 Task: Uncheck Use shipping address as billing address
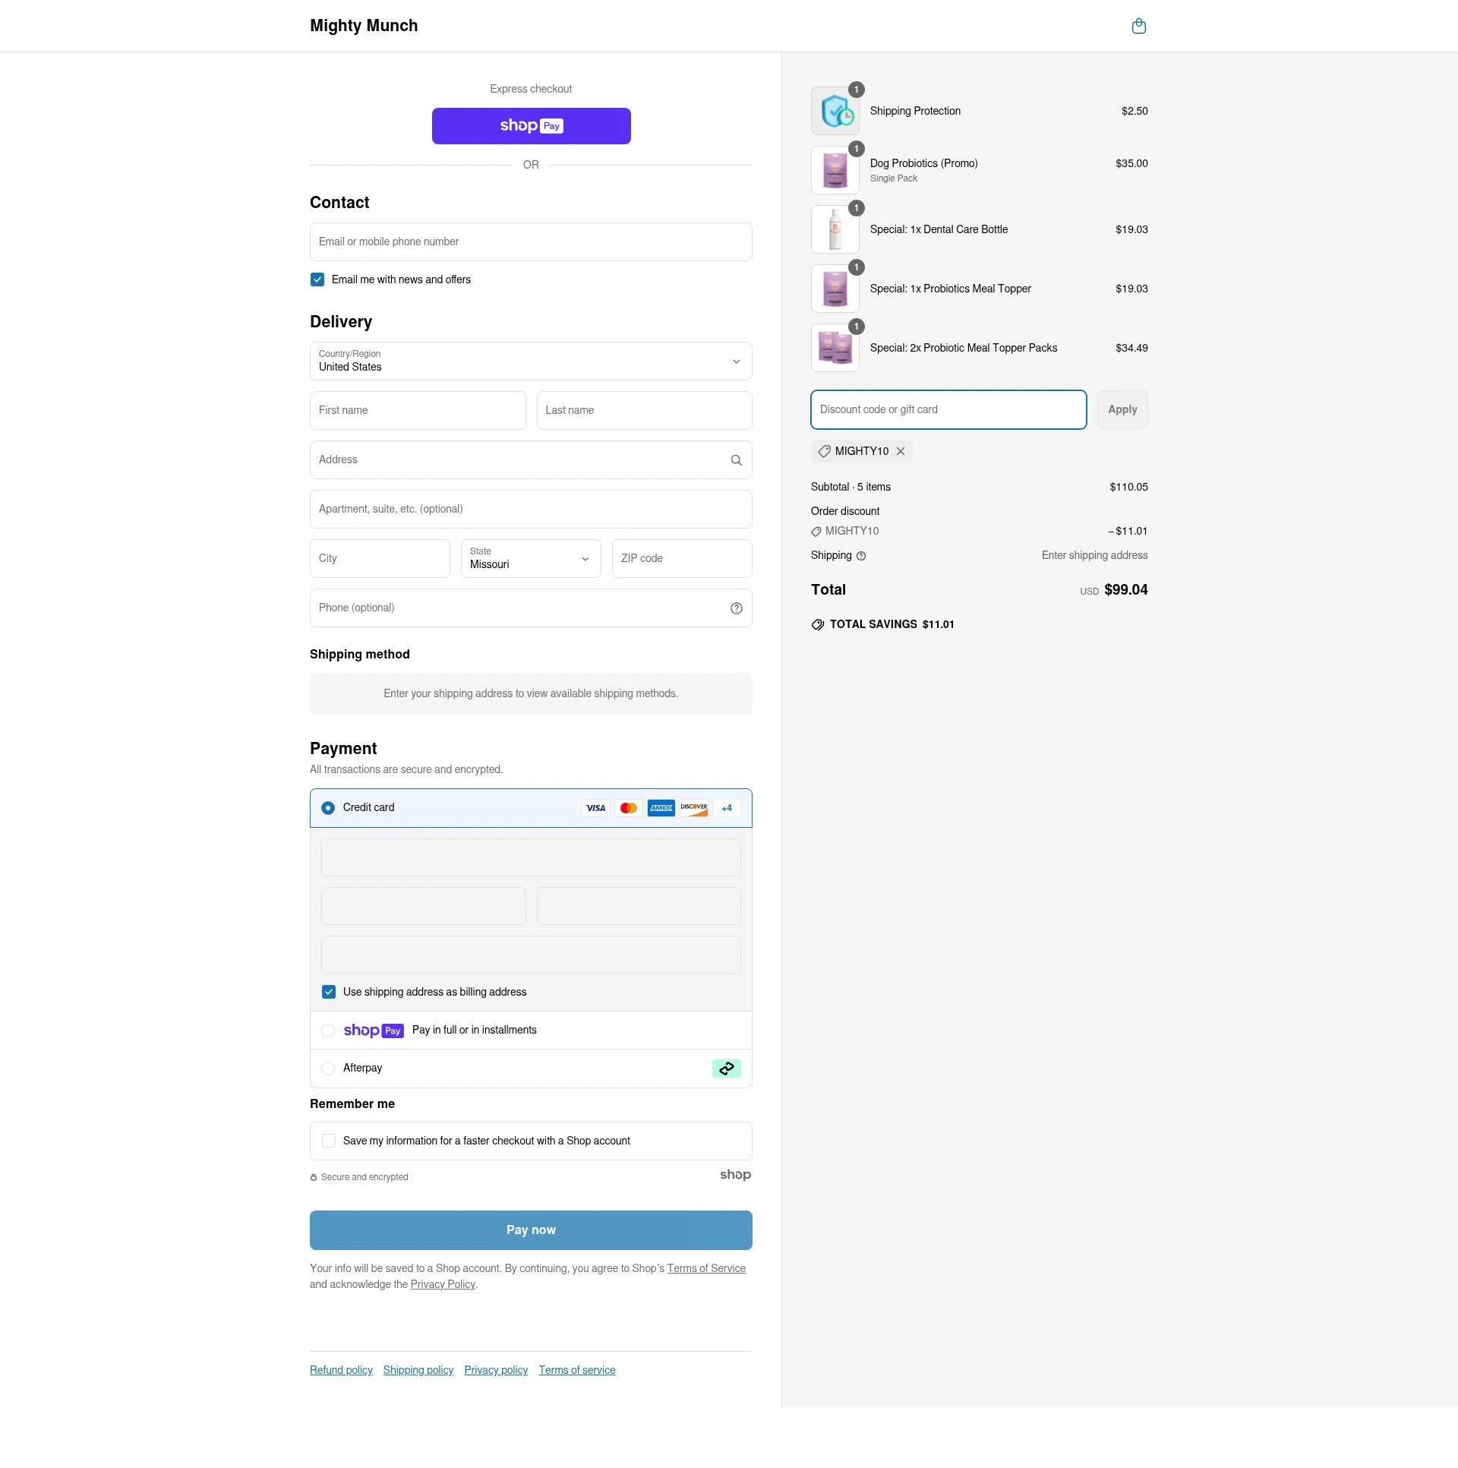coord(328,992)
